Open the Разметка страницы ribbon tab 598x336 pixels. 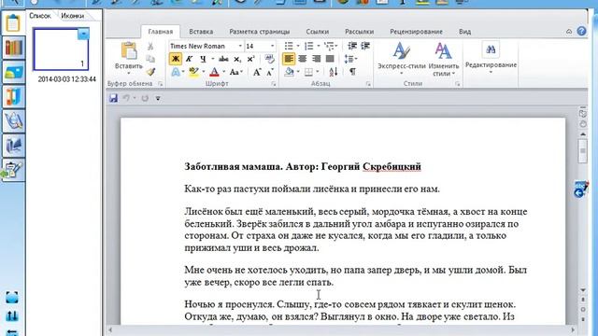tap(260, 32)
